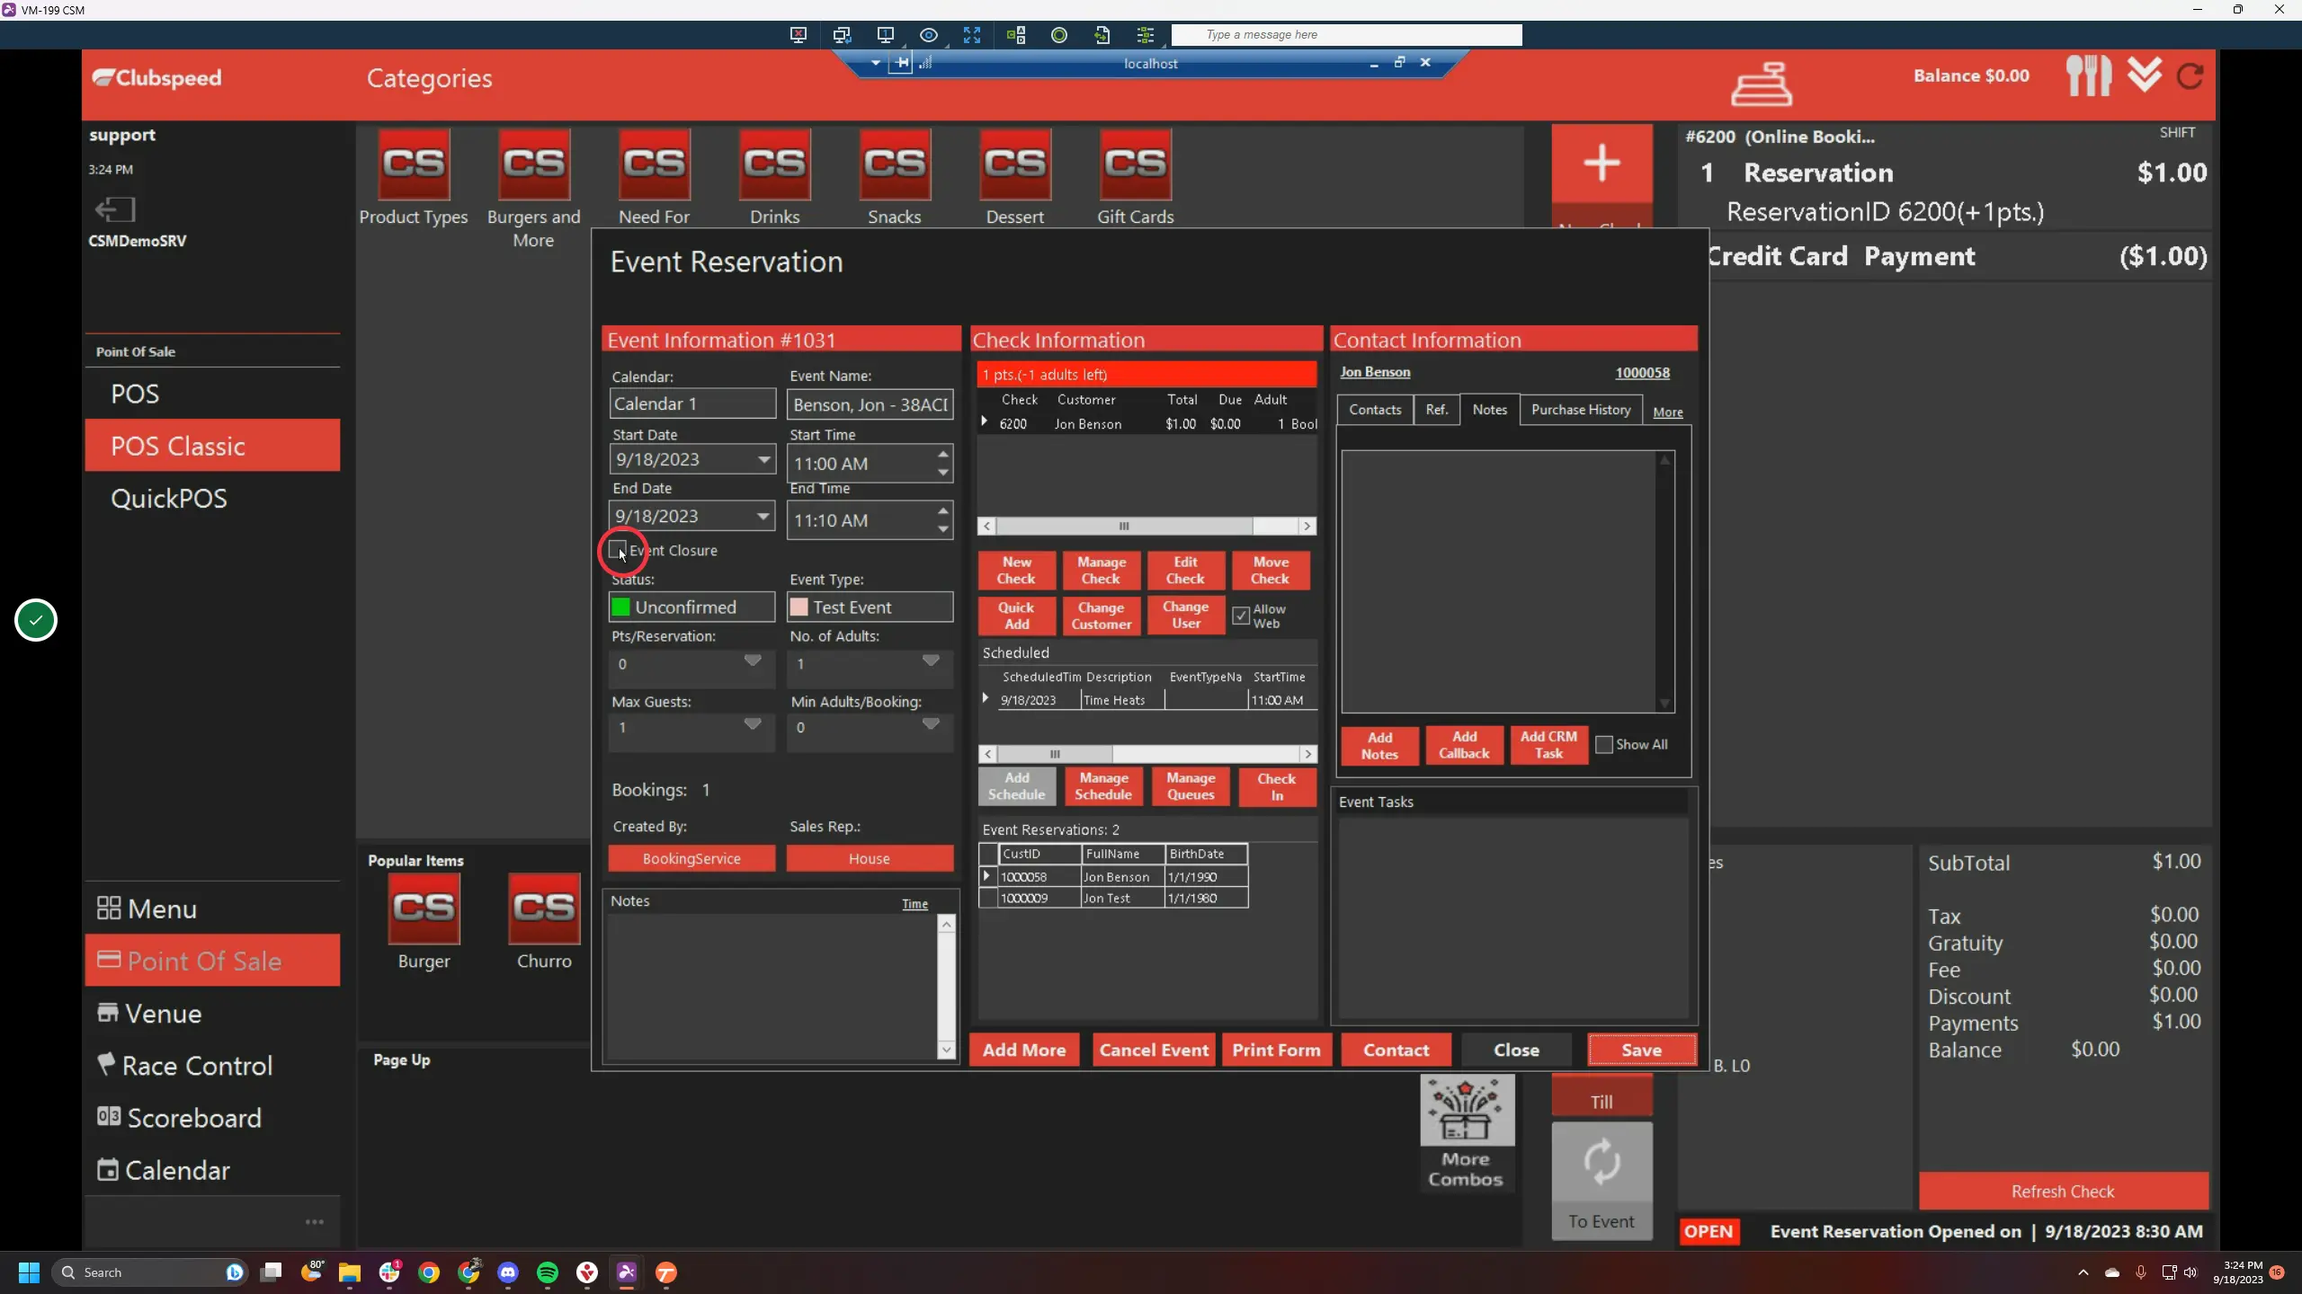The height and width of the screenshot is (1294, 2302).
Task: Click the new check plus icon
Action: [x=1602, y=164]
